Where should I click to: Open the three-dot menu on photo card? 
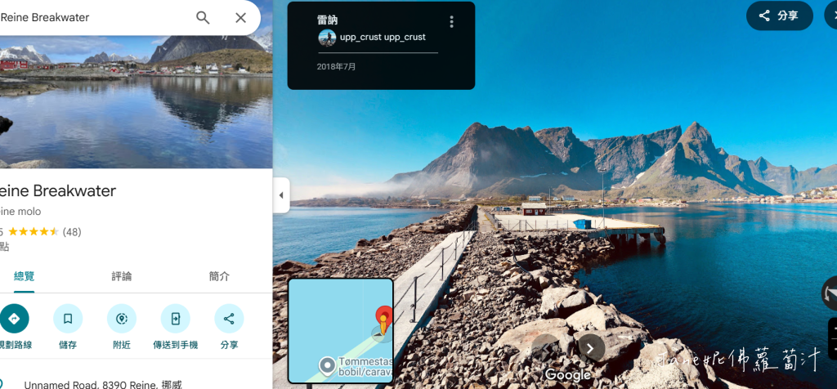(451, 22)
